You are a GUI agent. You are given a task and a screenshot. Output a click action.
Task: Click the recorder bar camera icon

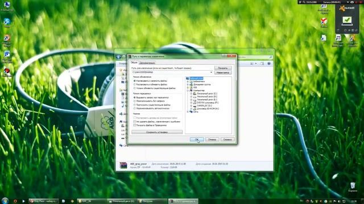point(351,2)
